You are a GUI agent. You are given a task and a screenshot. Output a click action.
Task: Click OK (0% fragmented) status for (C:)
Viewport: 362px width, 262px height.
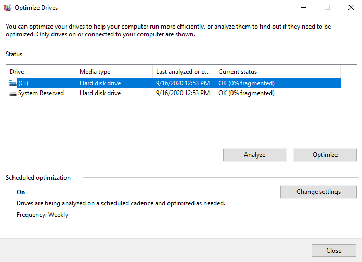[247, 83]
